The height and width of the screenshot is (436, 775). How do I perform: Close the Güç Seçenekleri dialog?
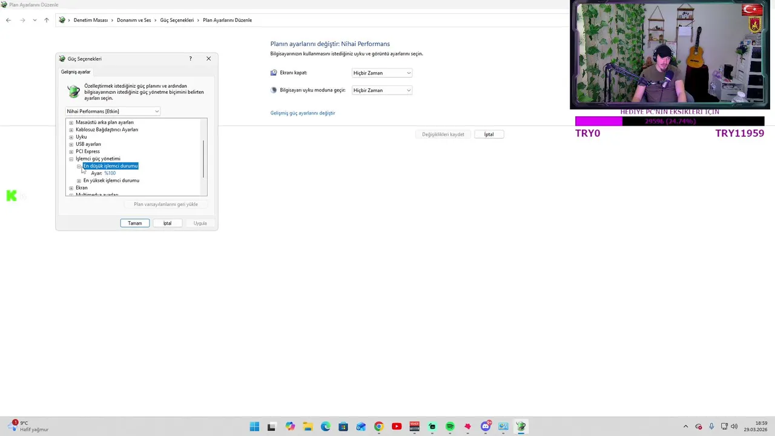pos(208,59)
